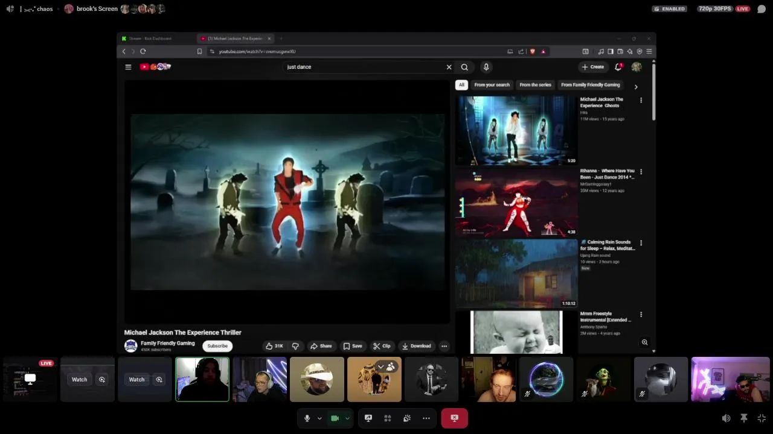Click the Thriller video player
Screen dimensions: 773x434
pos(287,202)
